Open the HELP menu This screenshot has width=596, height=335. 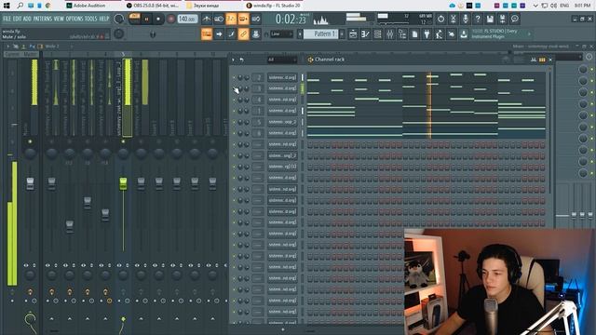104,19
